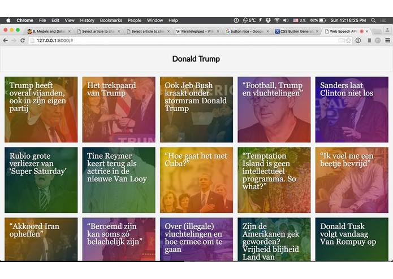Open the Chrome application menu
393x279 pixels.
(25, 20)
